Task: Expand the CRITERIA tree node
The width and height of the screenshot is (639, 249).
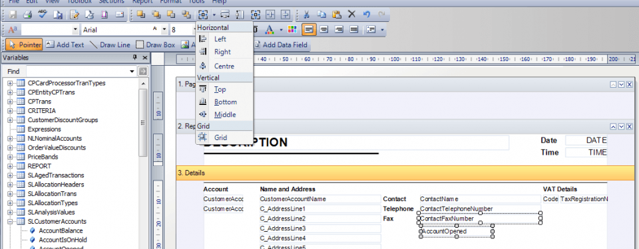Action: 10,111
